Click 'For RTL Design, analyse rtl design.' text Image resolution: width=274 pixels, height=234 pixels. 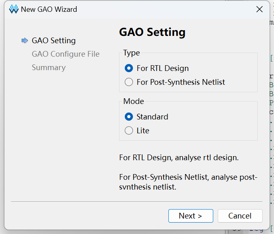pos(179,158)
